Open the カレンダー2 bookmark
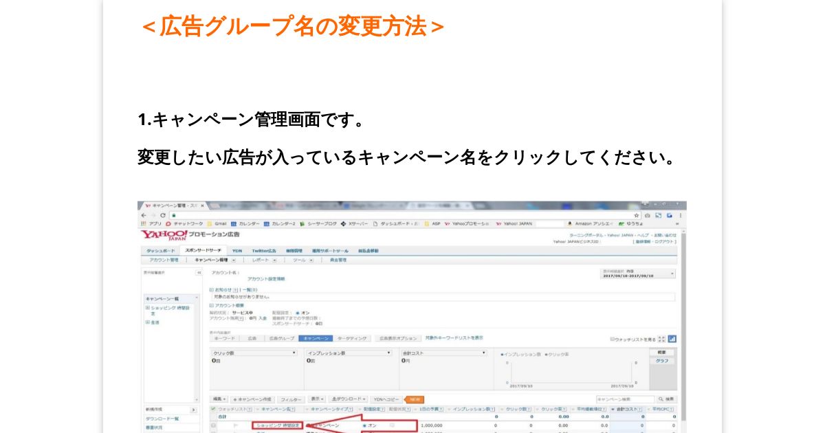 click(279, 223)
